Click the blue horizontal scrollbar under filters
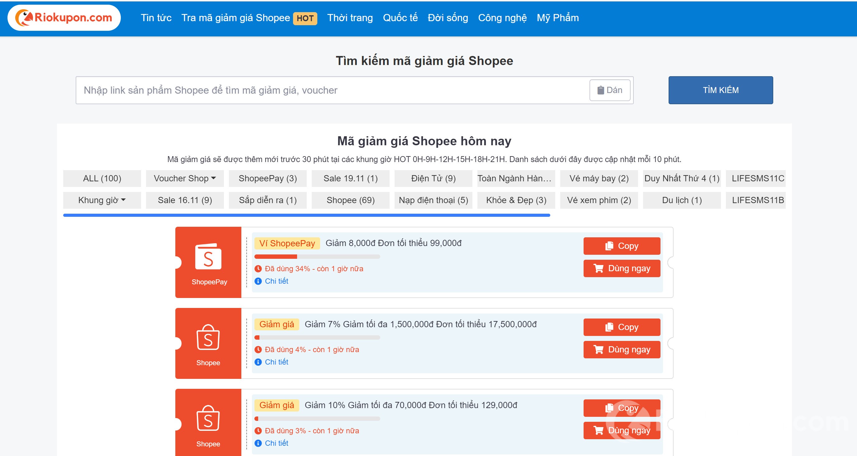Image resolution: width=857 pixels, height=456 pixels. click(306, 215)
